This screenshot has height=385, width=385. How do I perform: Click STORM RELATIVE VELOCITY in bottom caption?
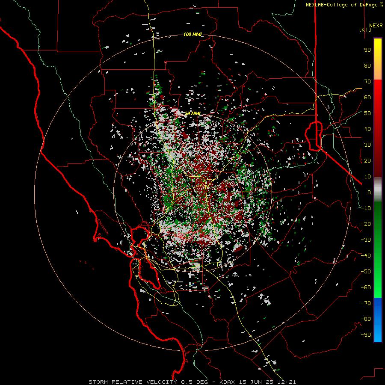(x=133, y=382)
